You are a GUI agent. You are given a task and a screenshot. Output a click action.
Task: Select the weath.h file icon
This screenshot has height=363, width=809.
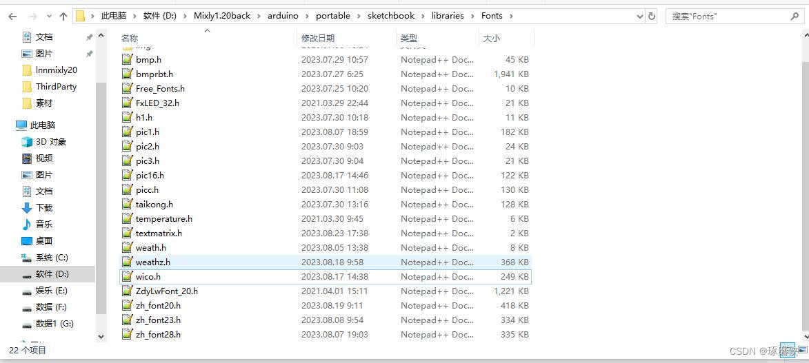pos(127,247)
